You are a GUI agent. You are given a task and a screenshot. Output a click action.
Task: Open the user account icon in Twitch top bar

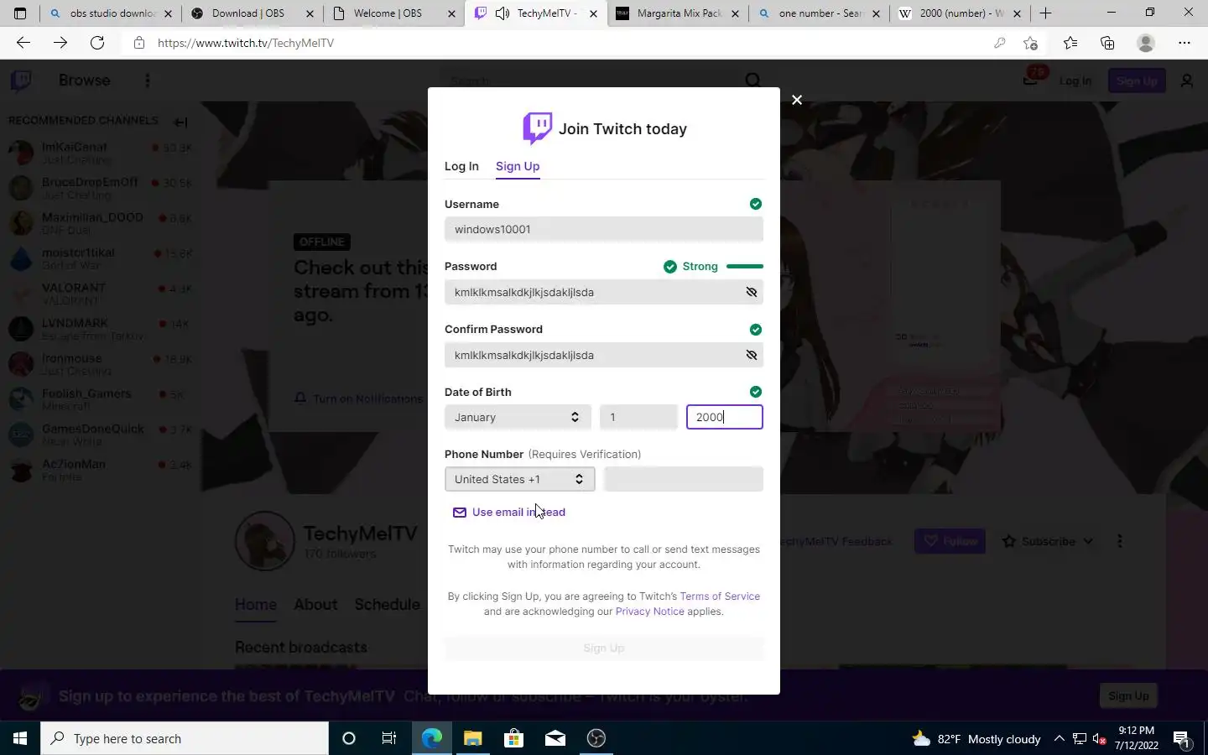click(1187, 81)
